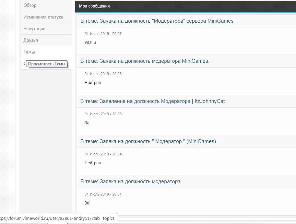296x224 pixels.
Task: Open the Темы tab
Action: pos(46,52)
